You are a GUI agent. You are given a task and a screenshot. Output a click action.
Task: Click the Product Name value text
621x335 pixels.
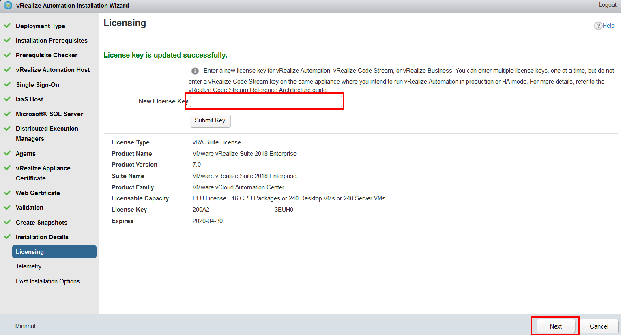tap(245, 154)
